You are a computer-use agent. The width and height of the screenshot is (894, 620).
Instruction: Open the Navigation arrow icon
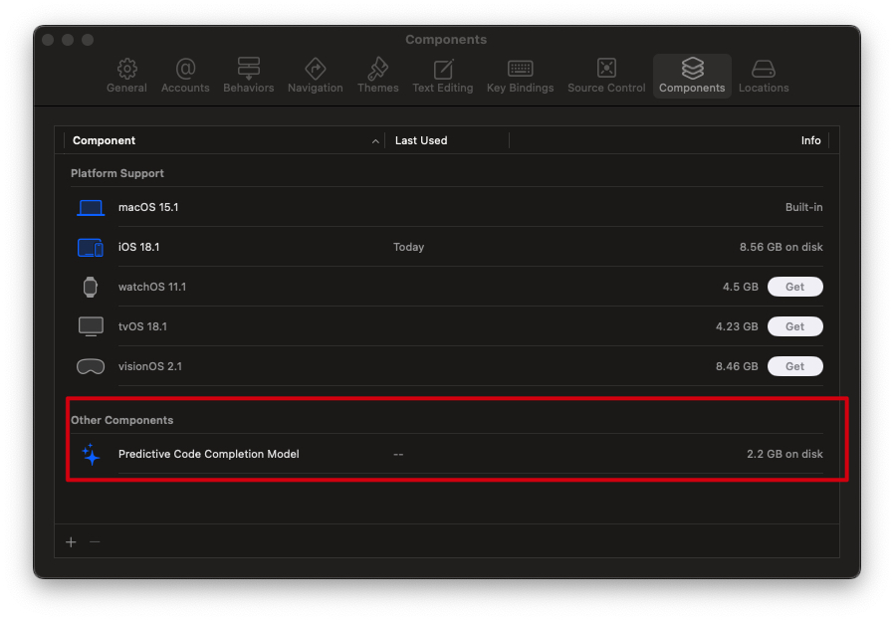tap(316, 69)
